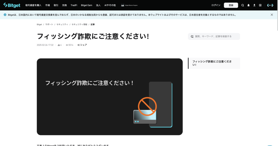Click the ログイン link
The width and height of the screenshot is (278, 146).
coord(216,5)
